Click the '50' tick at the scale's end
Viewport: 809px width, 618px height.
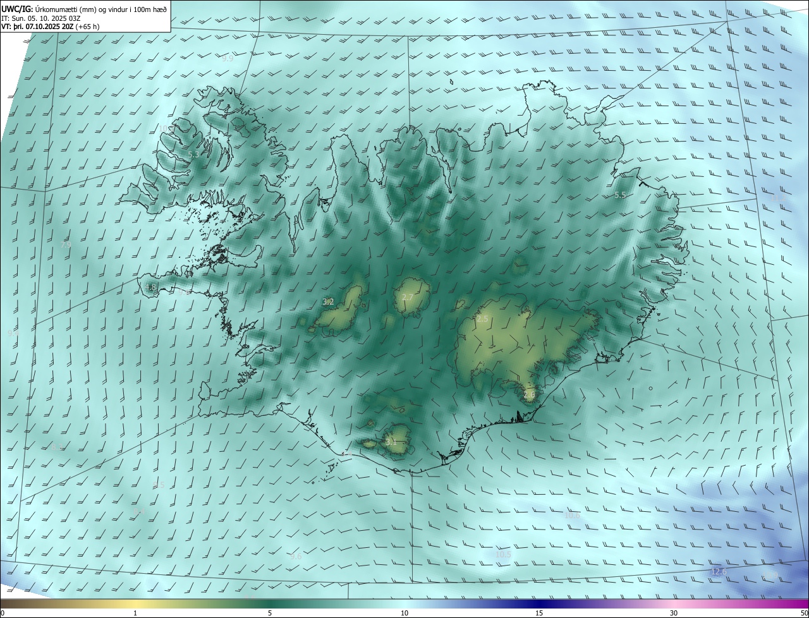pos(804,613)
